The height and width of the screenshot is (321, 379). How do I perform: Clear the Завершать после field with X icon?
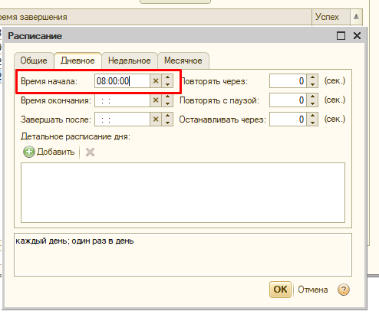pos(156,120)
